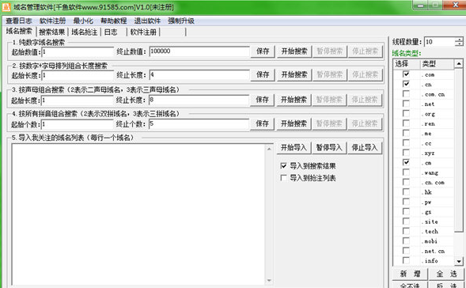
Task: Click the 退出软件 menu item
Action: (147, 21)
